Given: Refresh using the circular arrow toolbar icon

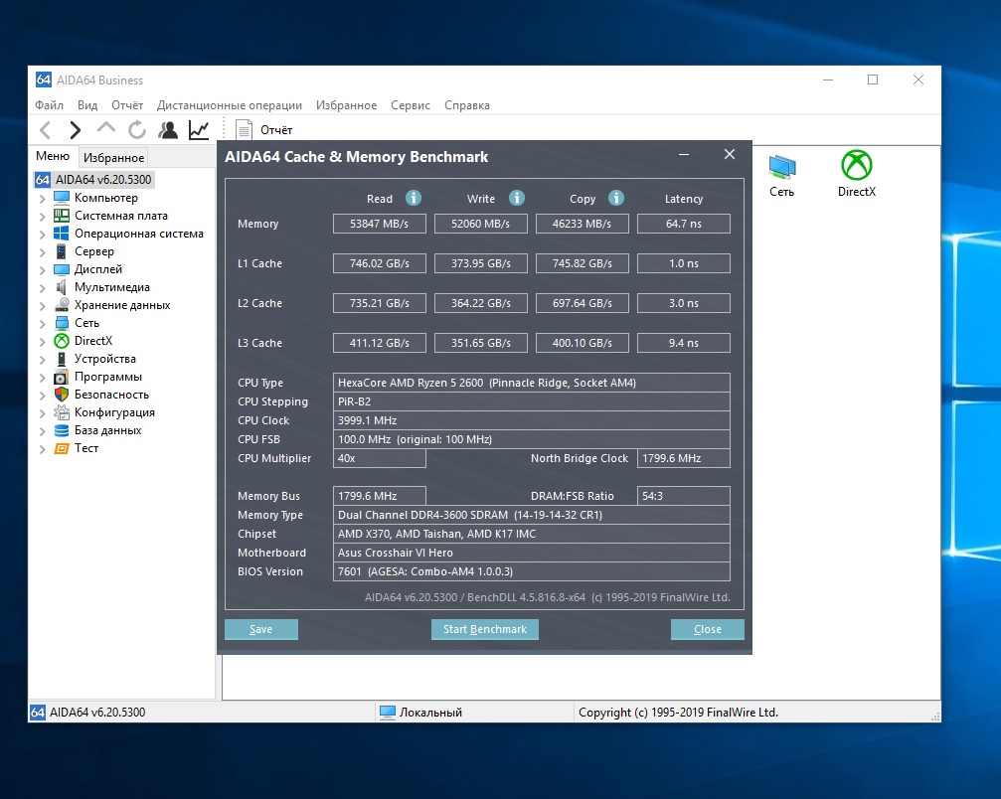Looking at the screenshot, I should click(136, 130).
